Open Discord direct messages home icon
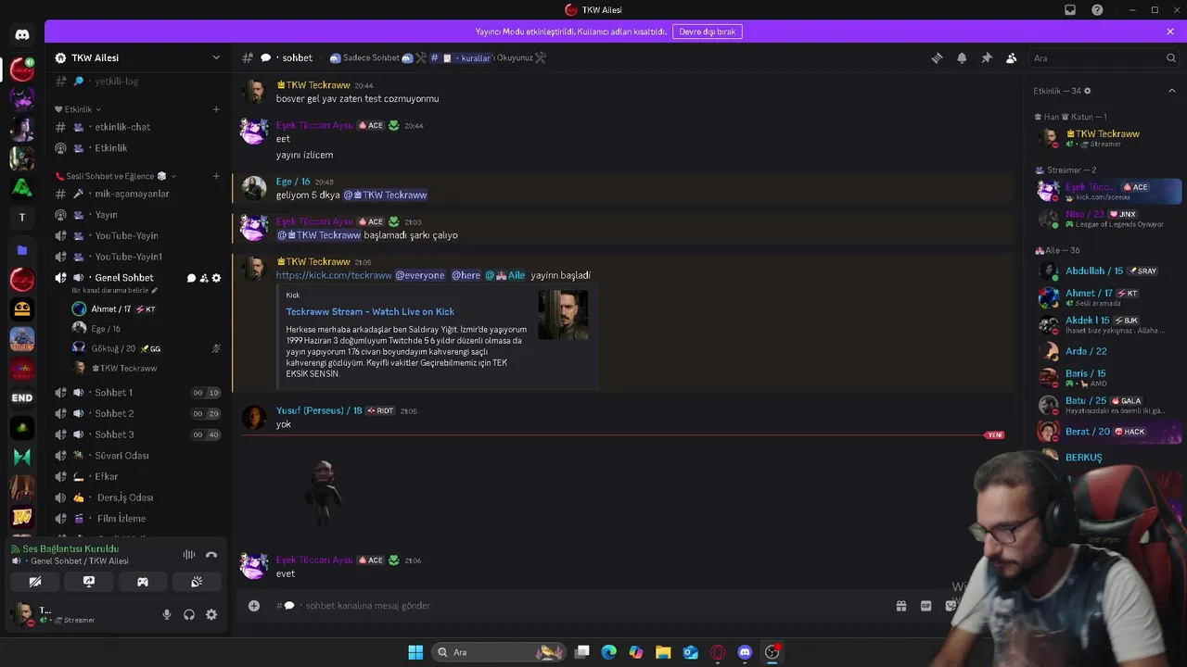Screen dimensions: 1187x667 pos(22,35)
